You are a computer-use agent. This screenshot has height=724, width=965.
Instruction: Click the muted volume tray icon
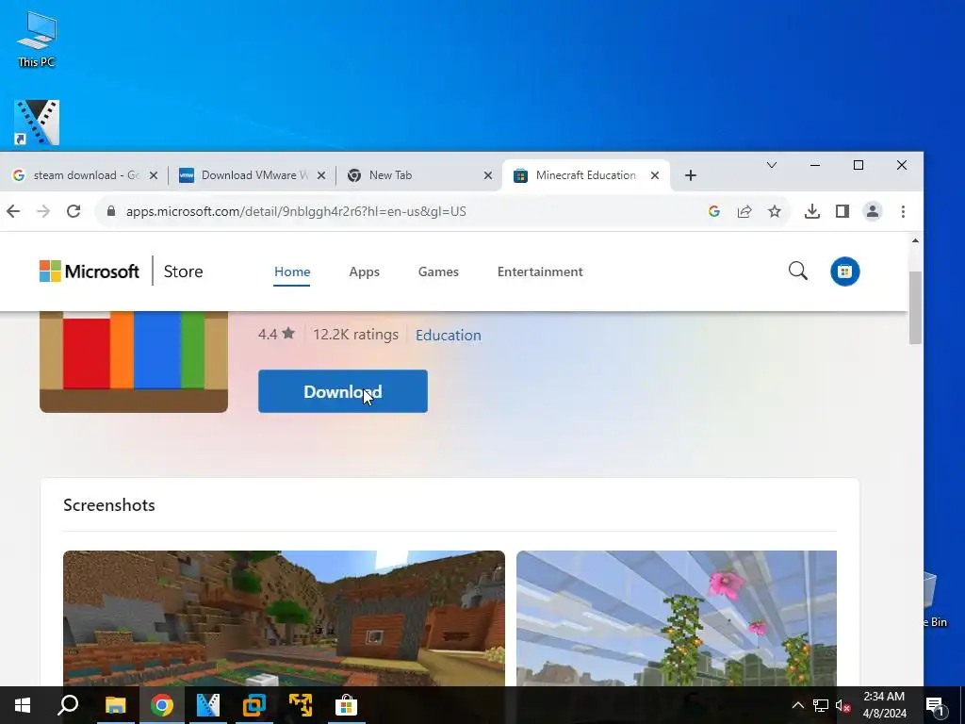(843, 705)
